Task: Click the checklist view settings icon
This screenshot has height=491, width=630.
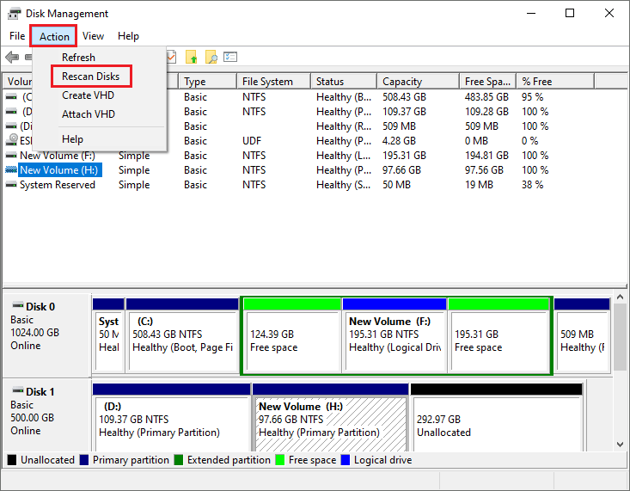Action: coord(230,57)
